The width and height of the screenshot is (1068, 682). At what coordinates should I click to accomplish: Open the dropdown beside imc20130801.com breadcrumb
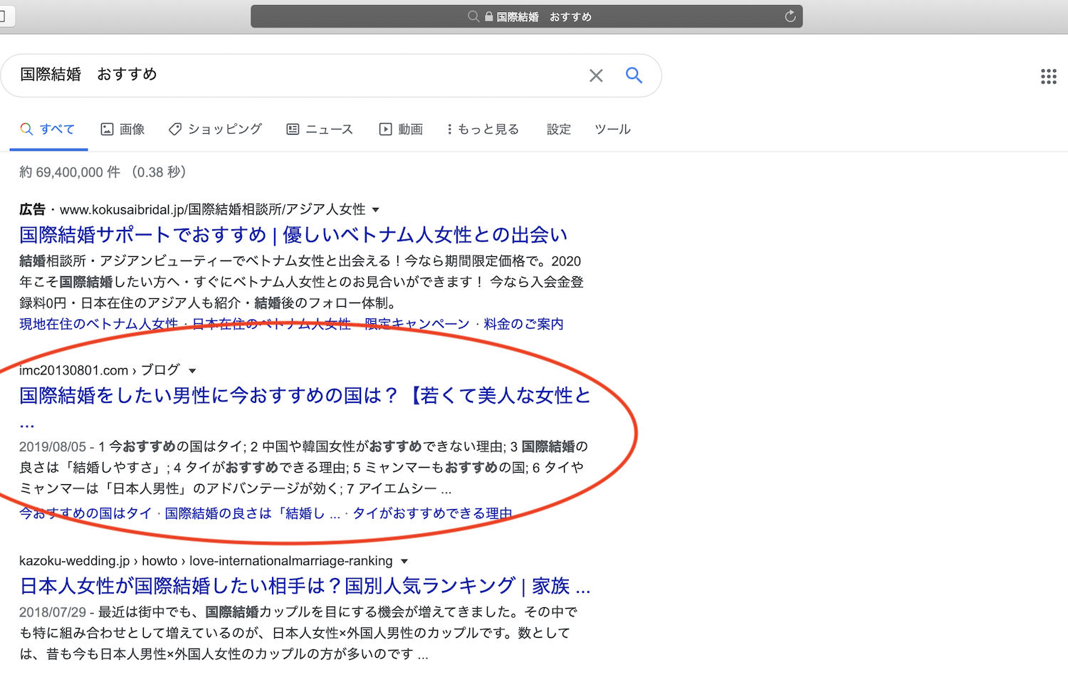[x=193, y=370]
